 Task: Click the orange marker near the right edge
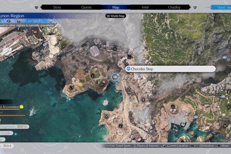pyautogui.click(x=226, y=92)
